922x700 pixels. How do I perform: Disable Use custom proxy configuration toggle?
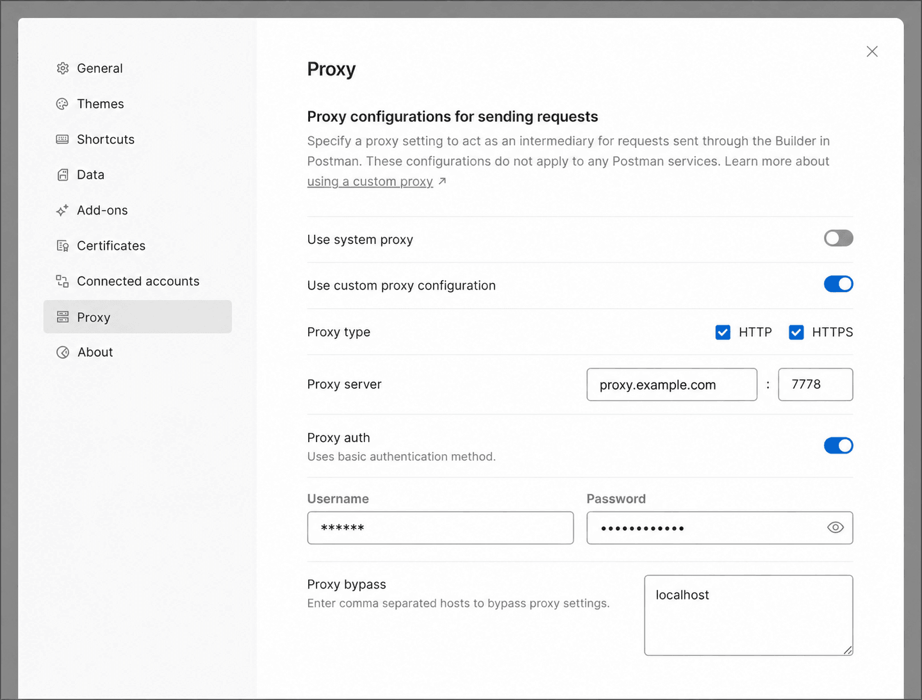click(x=838, y=284)
